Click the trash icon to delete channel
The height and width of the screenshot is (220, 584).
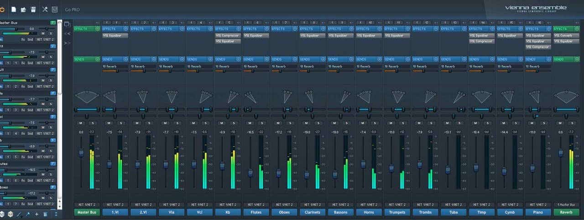coord(46,214)
